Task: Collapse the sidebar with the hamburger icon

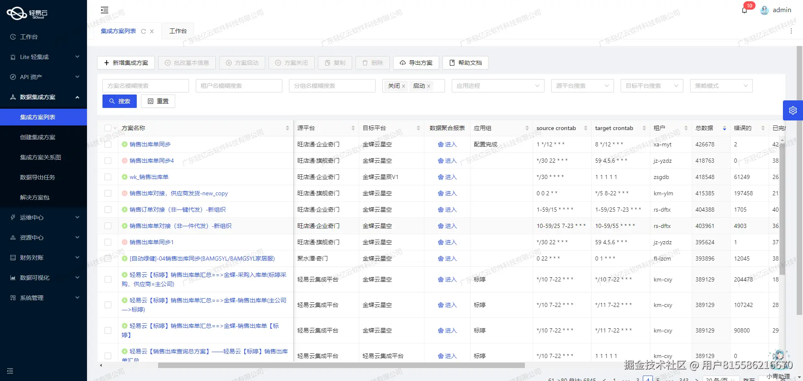Action: [x=105, y=10]
